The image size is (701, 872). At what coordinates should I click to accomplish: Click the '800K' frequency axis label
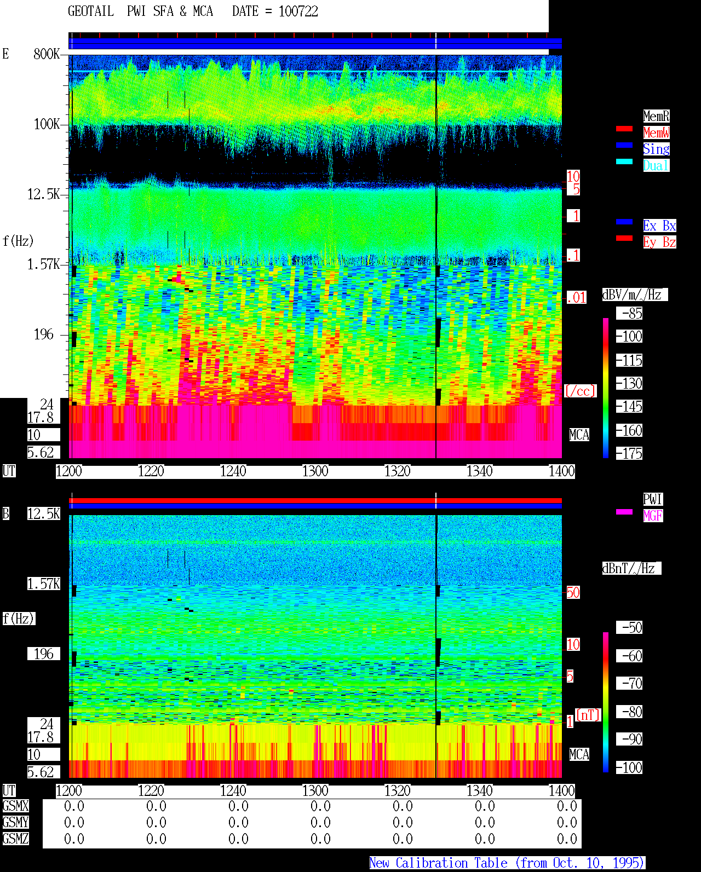[47, 54]
